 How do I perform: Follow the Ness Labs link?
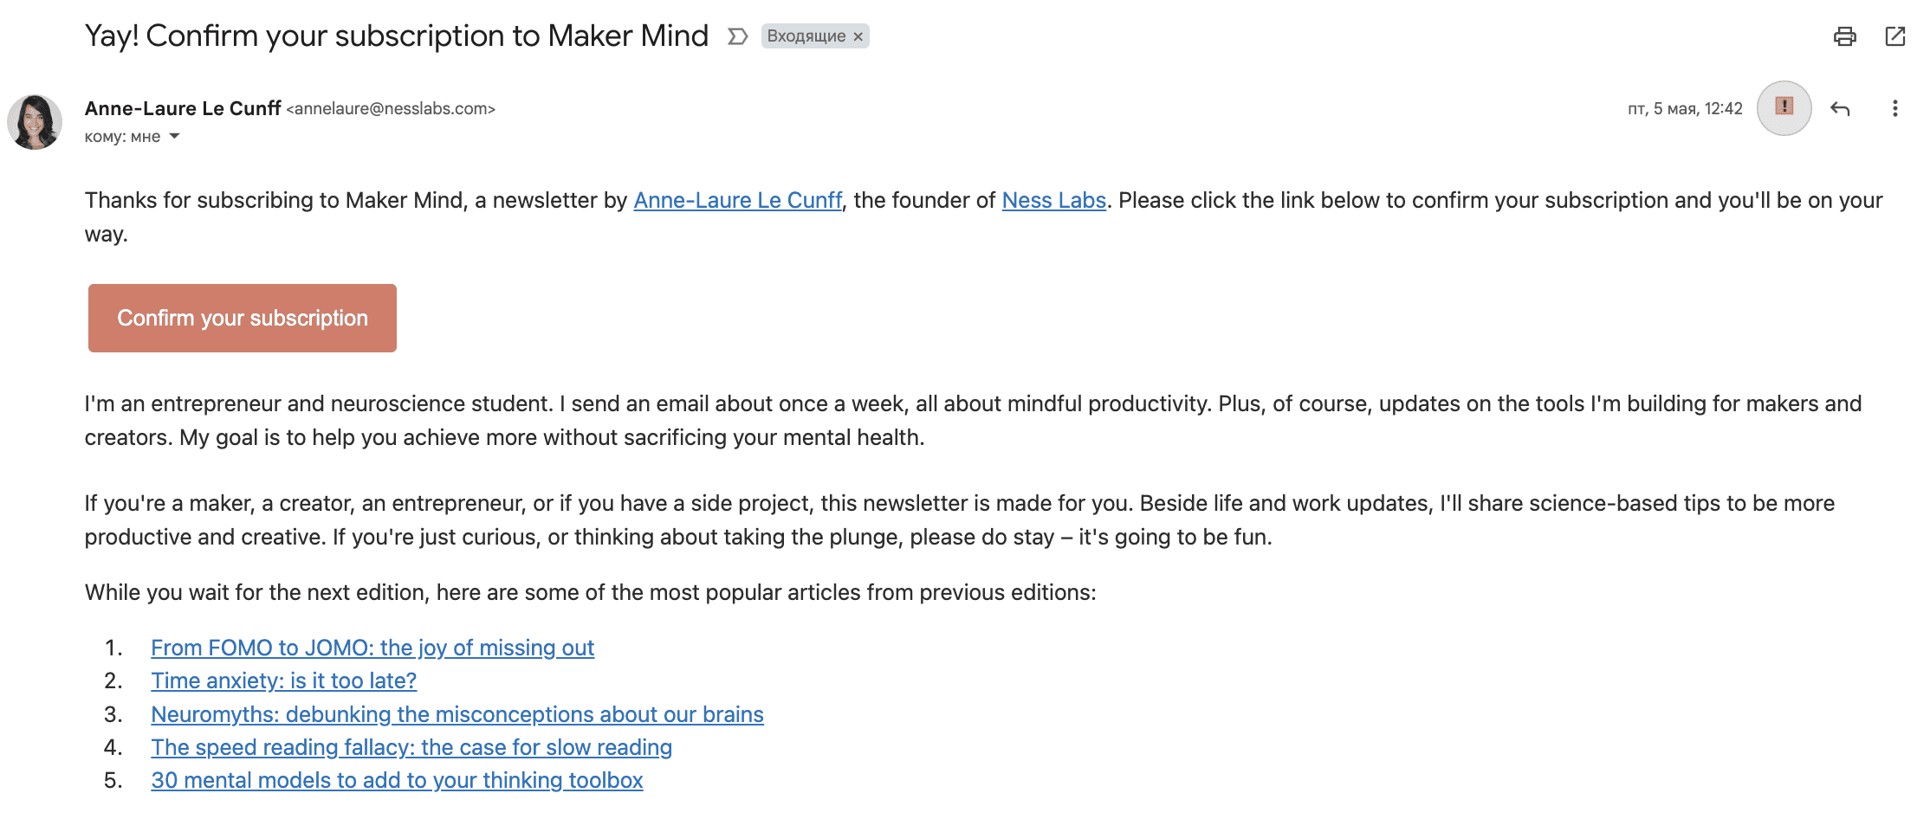pyautogui.click(x=1053, y=201)
